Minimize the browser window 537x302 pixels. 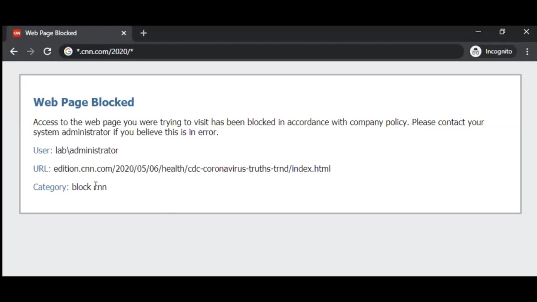[478, 32]
